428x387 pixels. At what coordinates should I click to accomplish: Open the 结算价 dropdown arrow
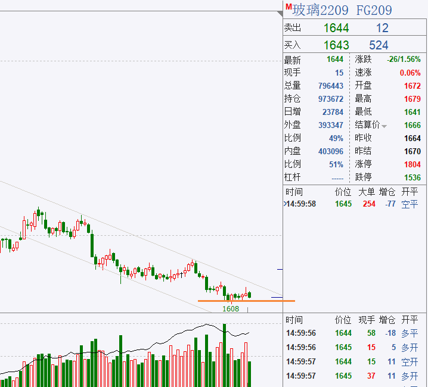pyautogui.click(x=384, y=126)
